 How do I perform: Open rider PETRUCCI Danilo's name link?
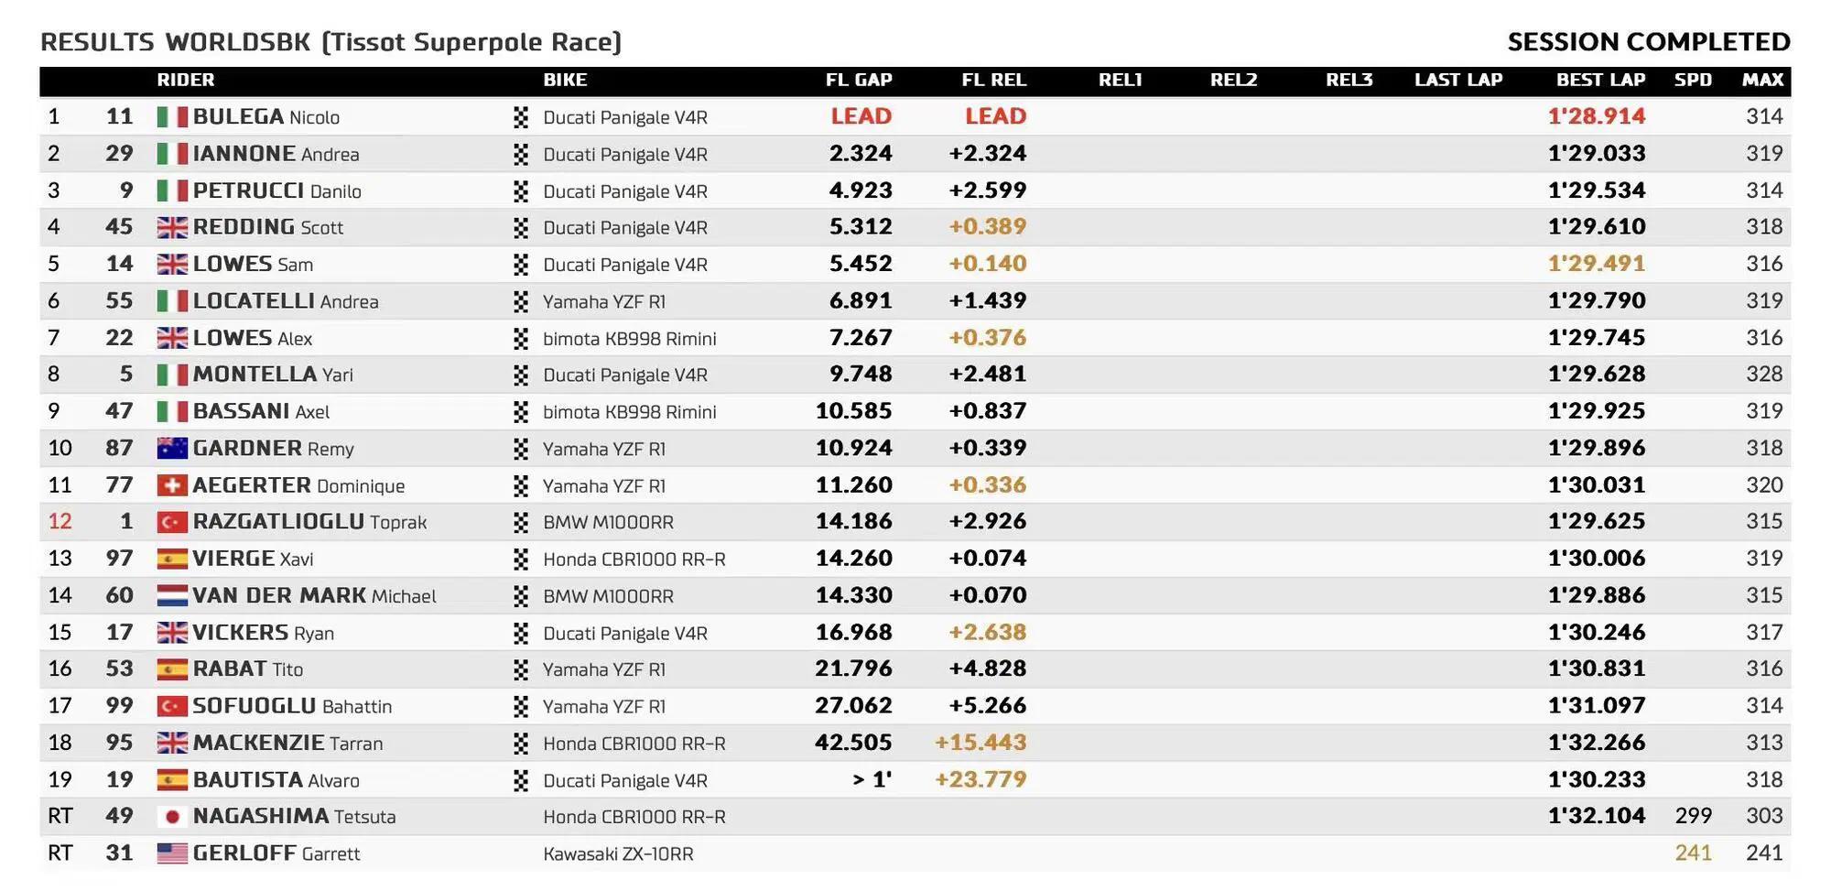point(276,190)
